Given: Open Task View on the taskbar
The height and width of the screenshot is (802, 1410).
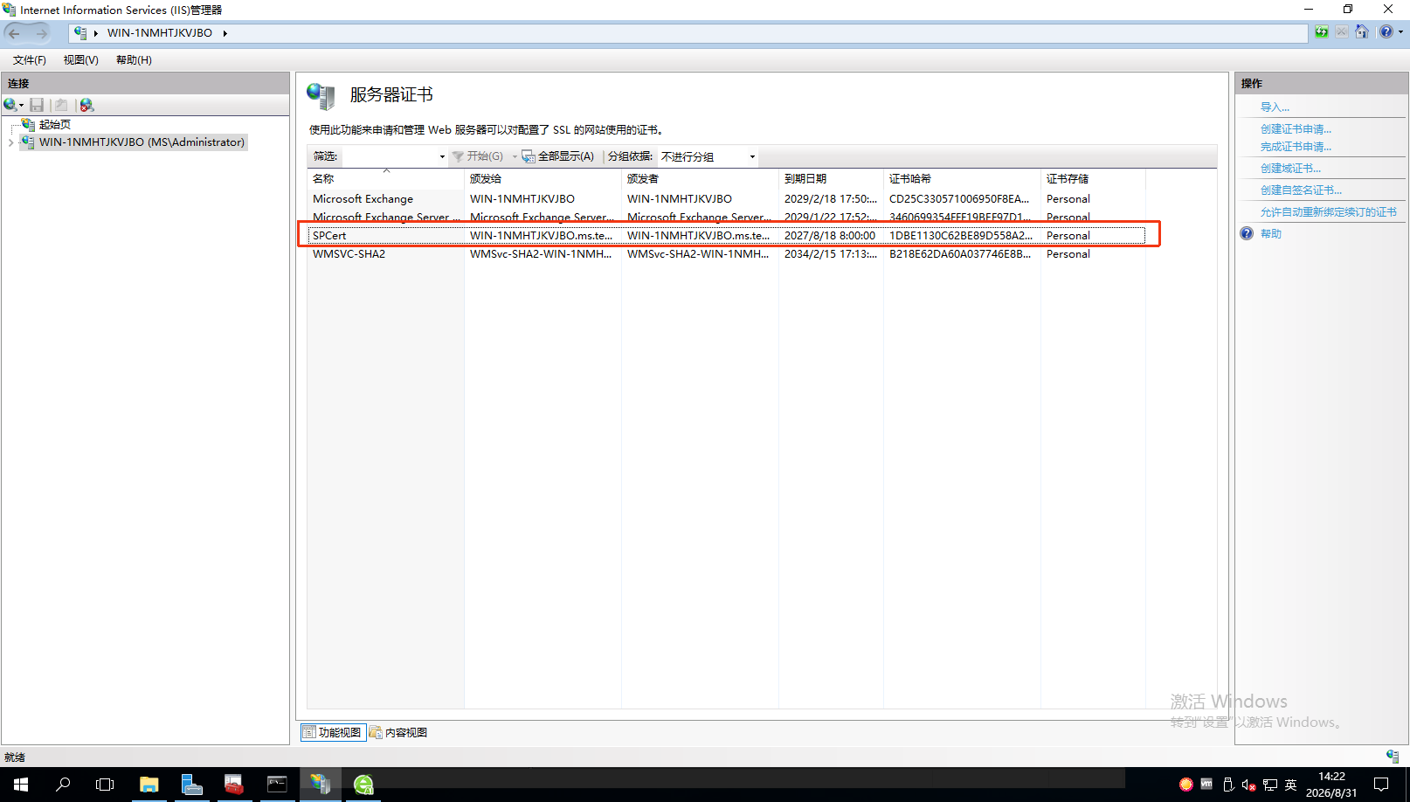Looking at the screenshot, I should pyautogui.click(x=105, y=785).
